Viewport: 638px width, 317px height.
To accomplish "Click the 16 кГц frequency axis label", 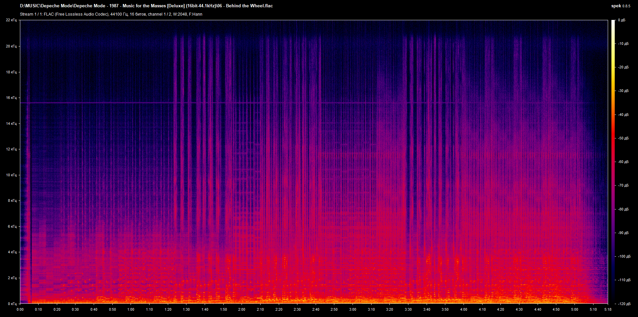I will (11, 98).
